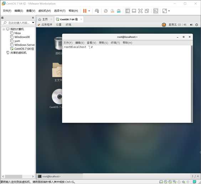Image resolution: width=201 pixels, height=184 pixels.
Task: Collapse 我的计算机 tree node
Action: coord(4,29)
